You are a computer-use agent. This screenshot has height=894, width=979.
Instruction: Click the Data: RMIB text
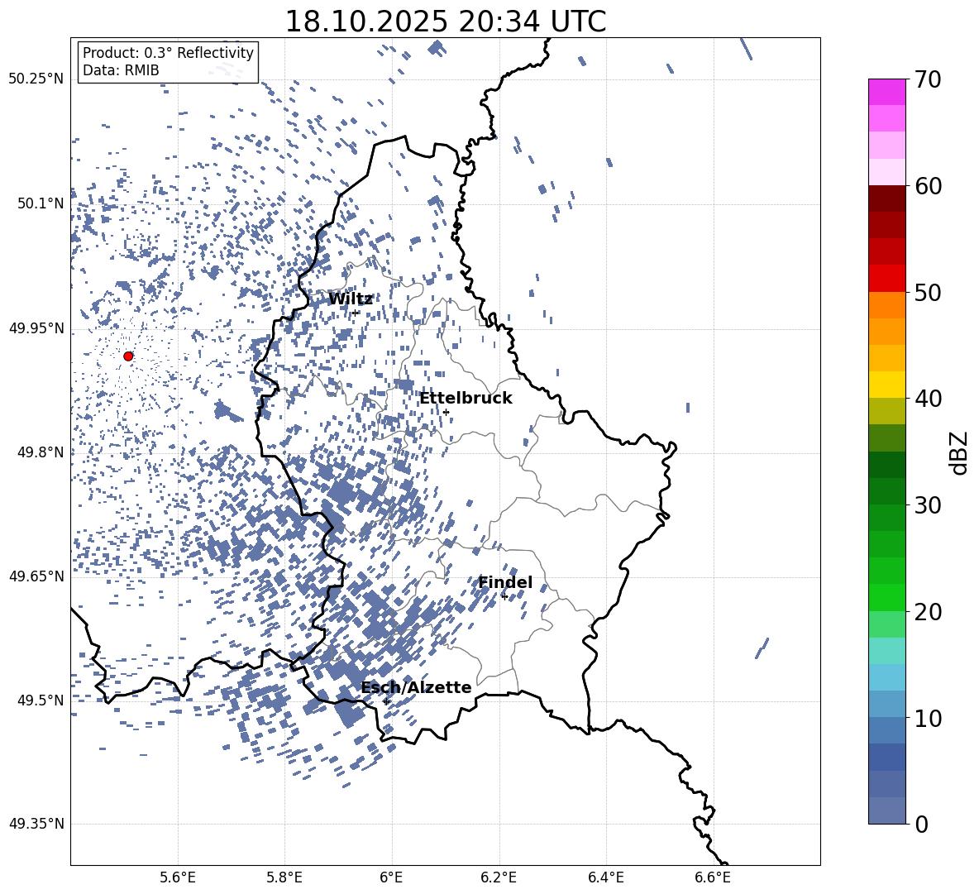point(121,70)
